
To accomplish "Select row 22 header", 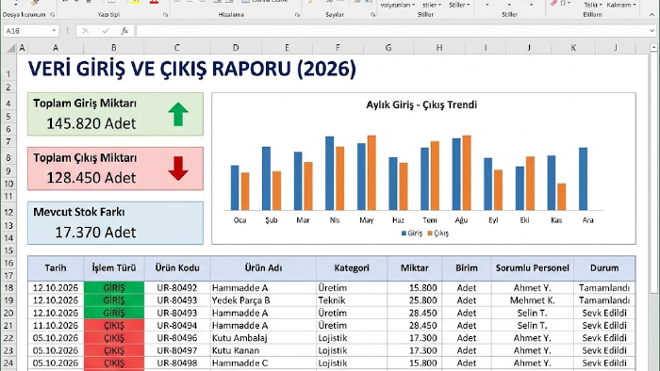I will click(8, 338).
